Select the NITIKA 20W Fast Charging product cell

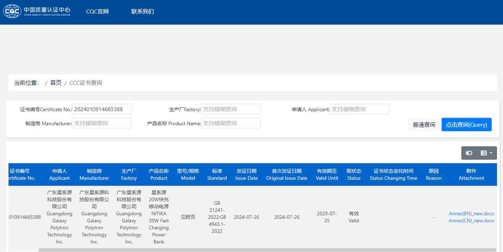click(x=159, y=217)
